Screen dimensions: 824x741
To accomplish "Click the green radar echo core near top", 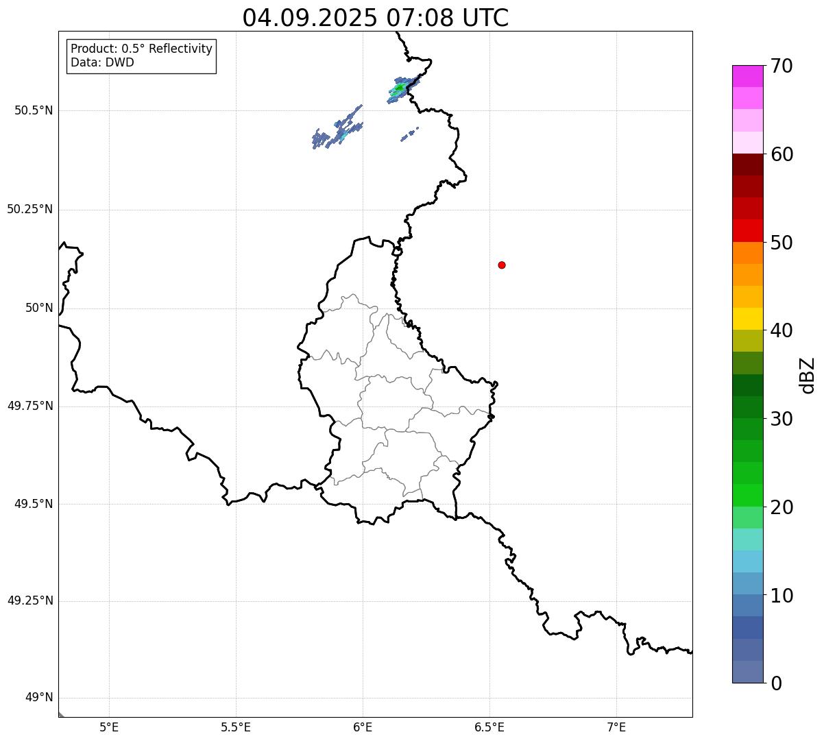I will tap(399, 88).
